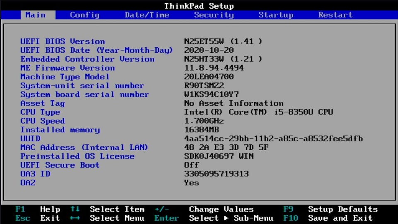The height and width of the screenshot is (224, 398).
Task: Select the BIOS date 2020-10-20
Action: click(209, 50)
